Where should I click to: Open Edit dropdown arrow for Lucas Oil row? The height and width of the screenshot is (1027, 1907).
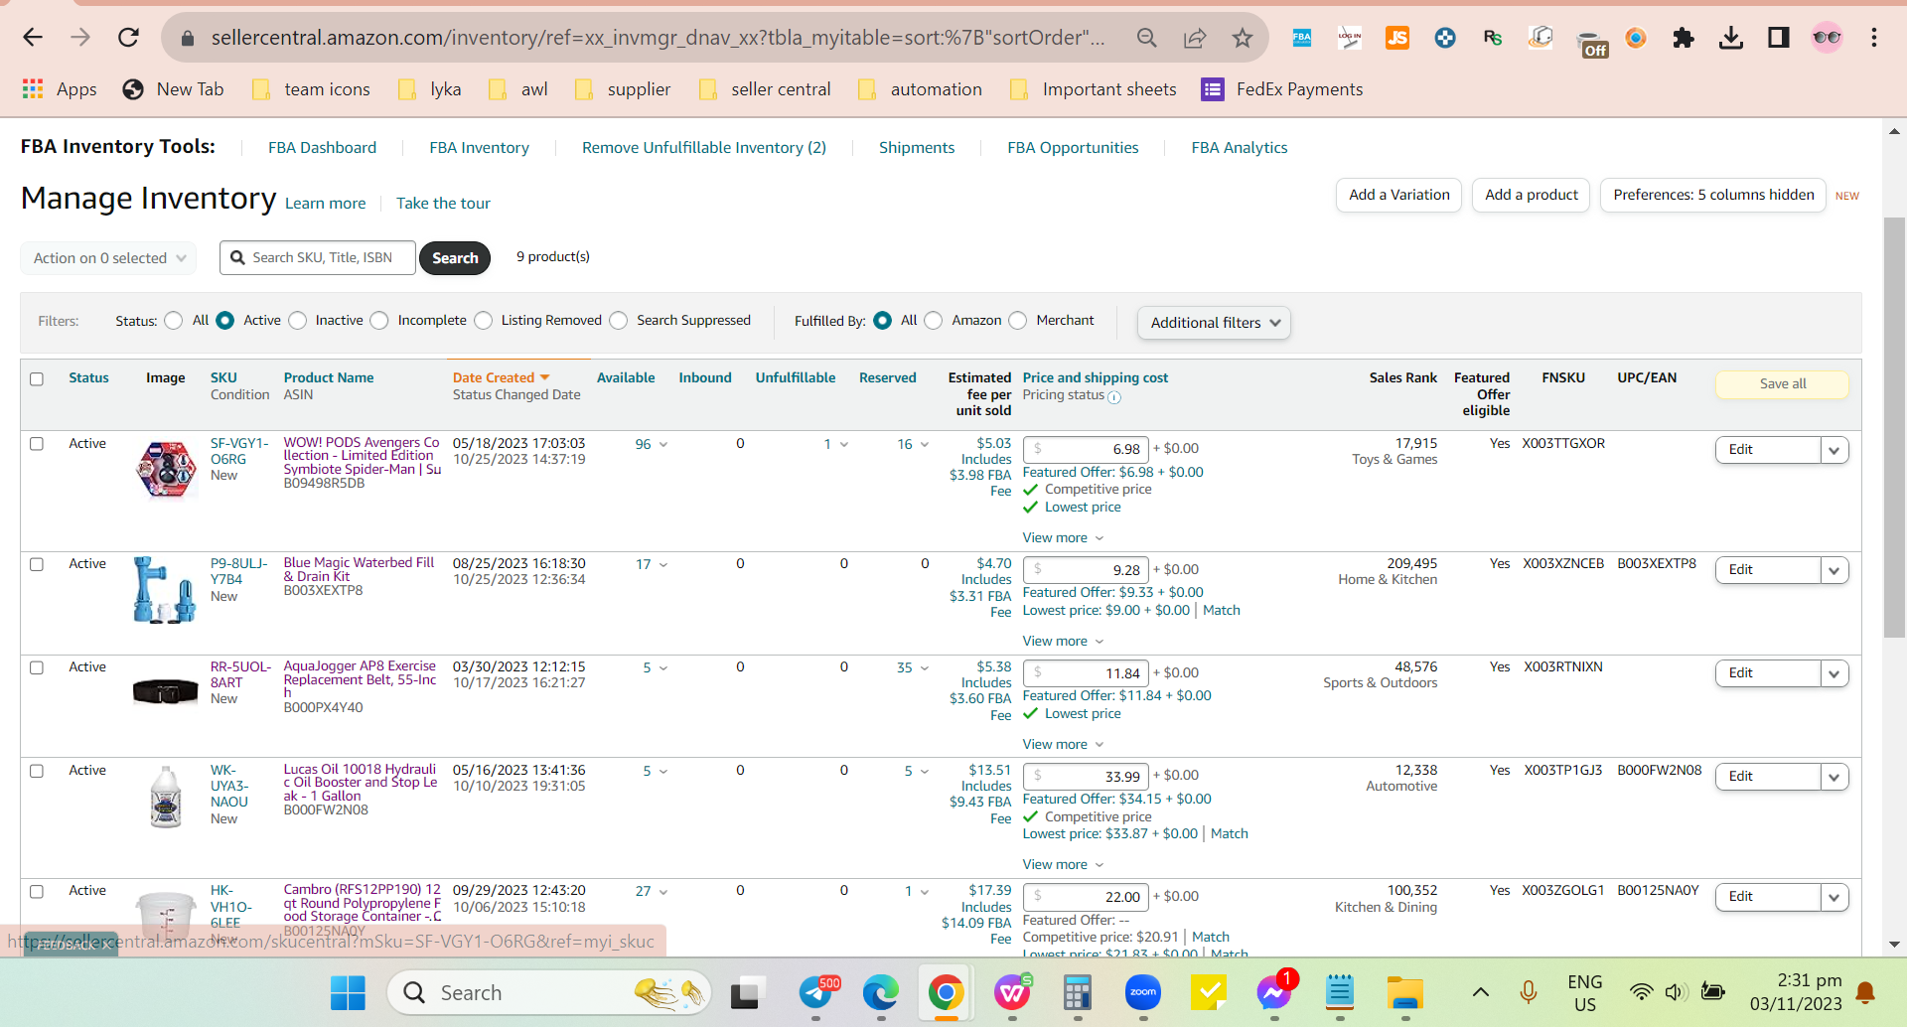1834,777
